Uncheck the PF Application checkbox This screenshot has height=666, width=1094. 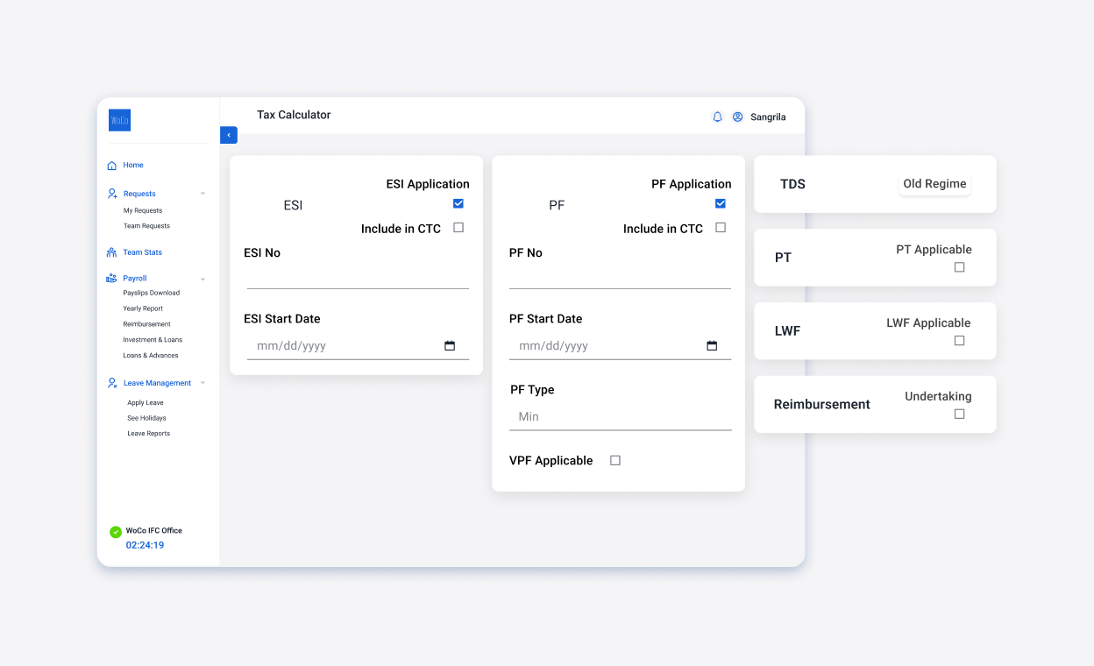click(x=721, y=203)
